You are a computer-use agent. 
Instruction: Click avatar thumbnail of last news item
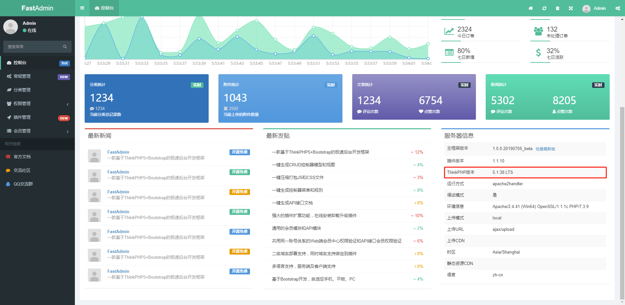click(x=94, y=275)
